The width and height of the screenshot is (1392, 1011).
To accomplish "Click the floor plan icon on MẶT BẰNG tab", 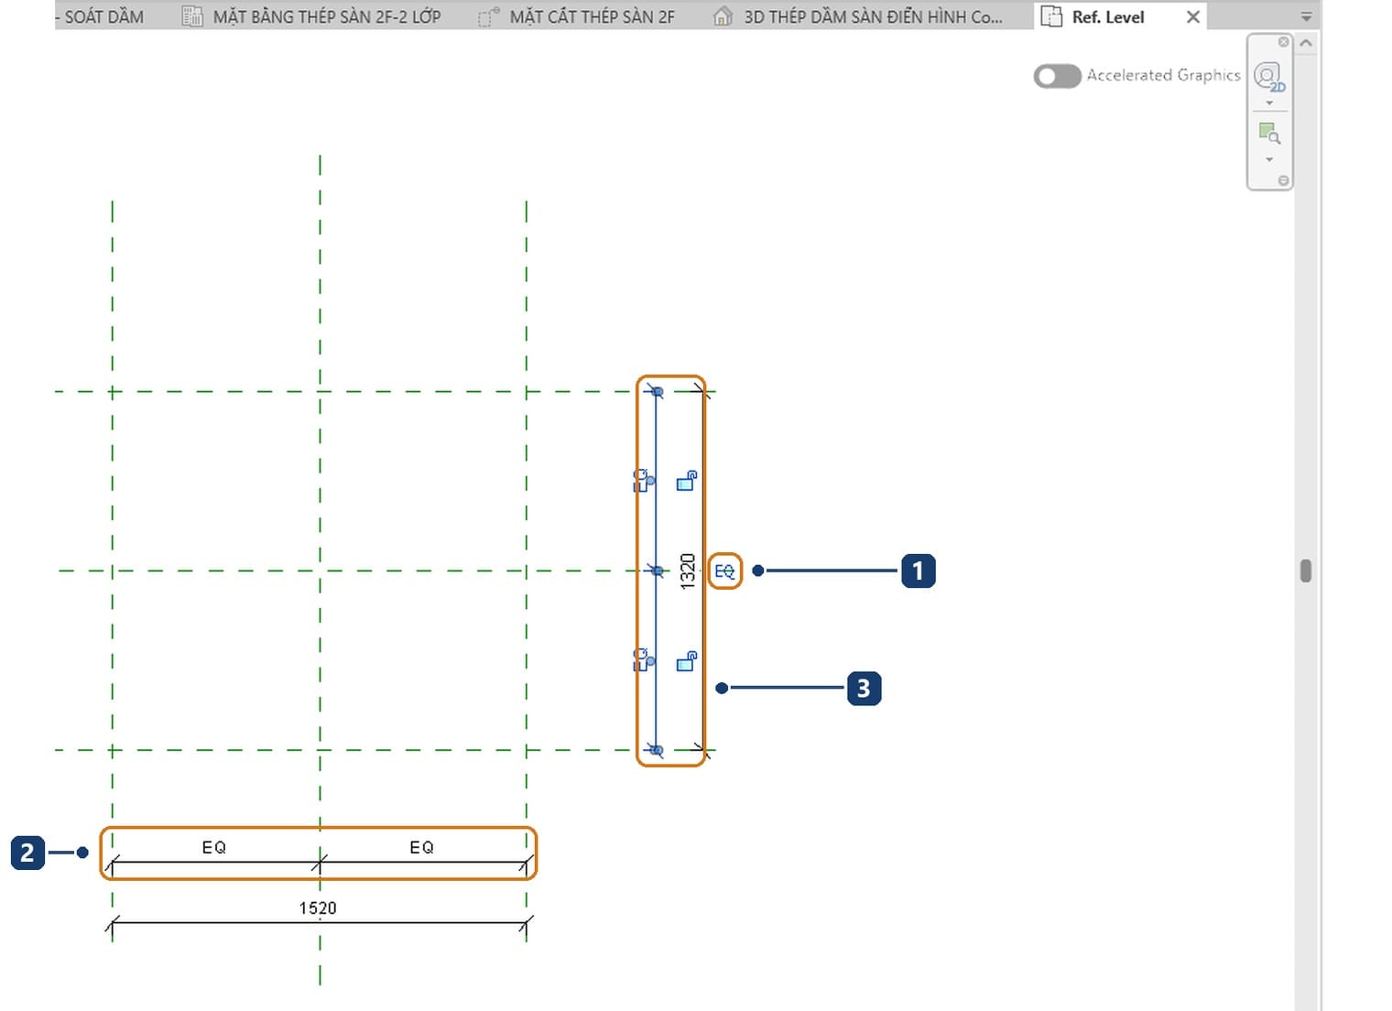I will pyautogui.click(x=192, y=16).
